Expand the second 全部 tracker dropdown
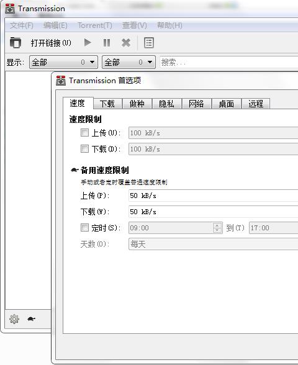 pos(129,62)
